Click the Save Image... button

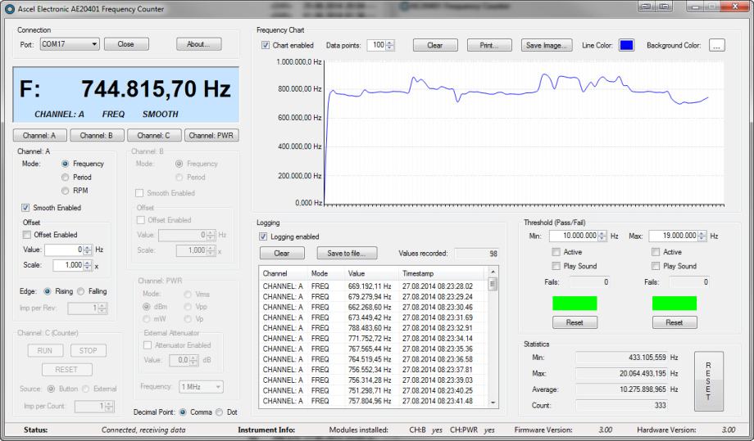coord(546,46)
